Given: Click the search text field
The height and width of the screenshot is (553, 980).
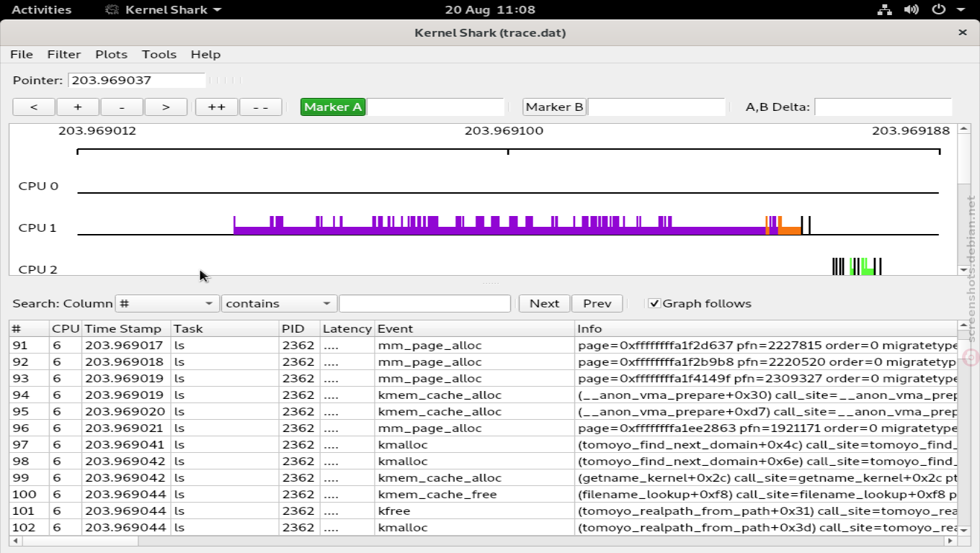Looking at the screenshot, I should click(424, 303).
